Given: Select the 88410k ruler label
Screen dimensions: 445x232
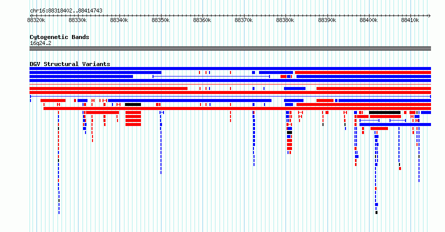Looking at the screenshot, I should (x=410, y=20).
